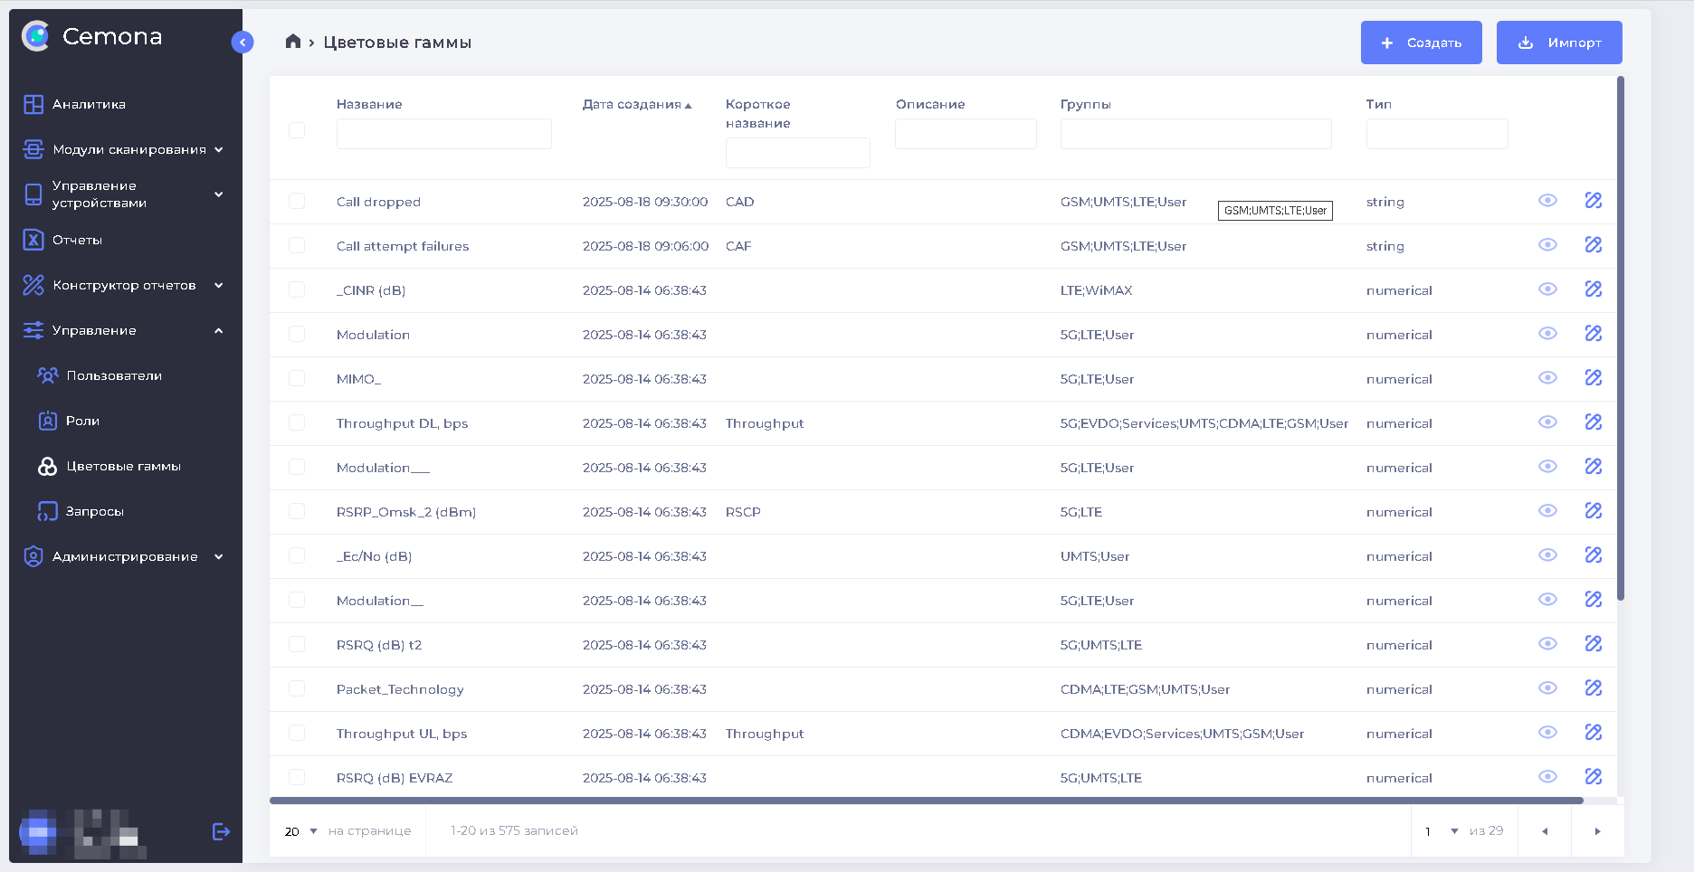The width and height of the screenshot is (1694, 872).
Task: Click the Импорт button
Action: [1558, 43]
